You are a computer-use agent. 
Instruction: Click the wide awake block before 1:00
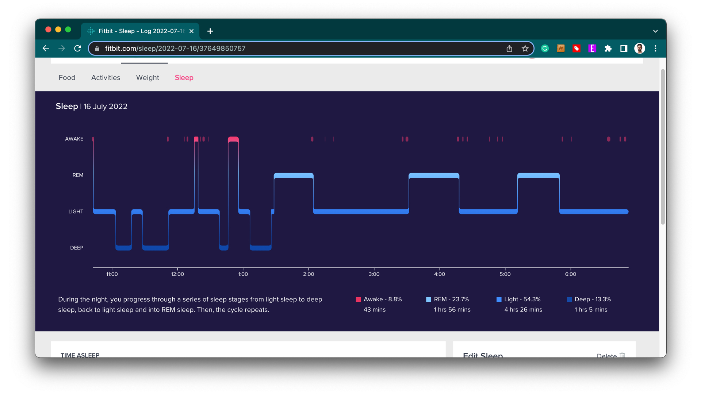233,139
